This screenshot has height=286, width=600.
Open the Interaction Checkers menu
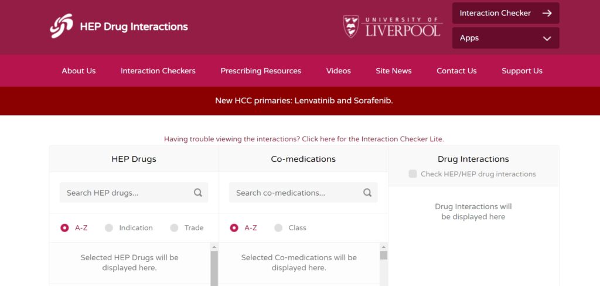[158, 71]
